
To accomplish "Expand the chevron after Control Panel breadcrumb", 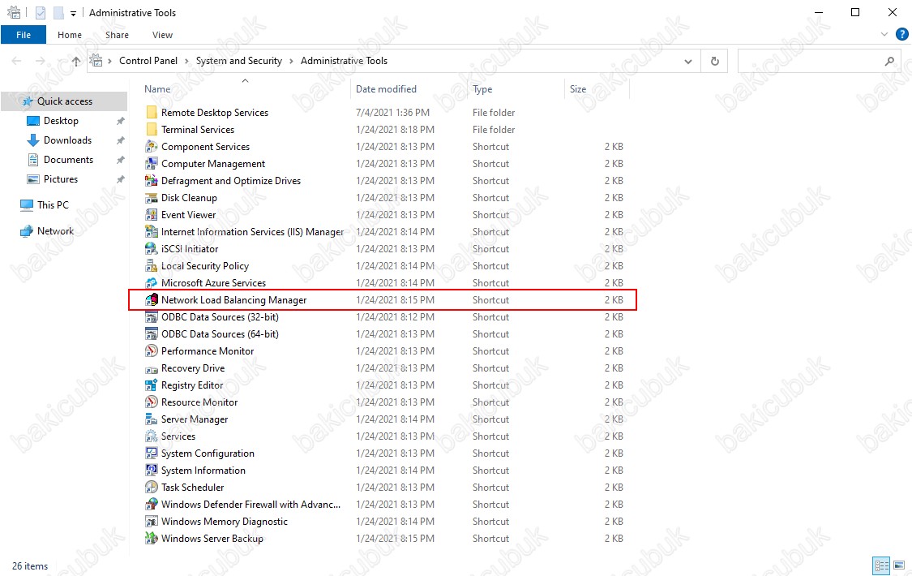I will pos(186,61).
